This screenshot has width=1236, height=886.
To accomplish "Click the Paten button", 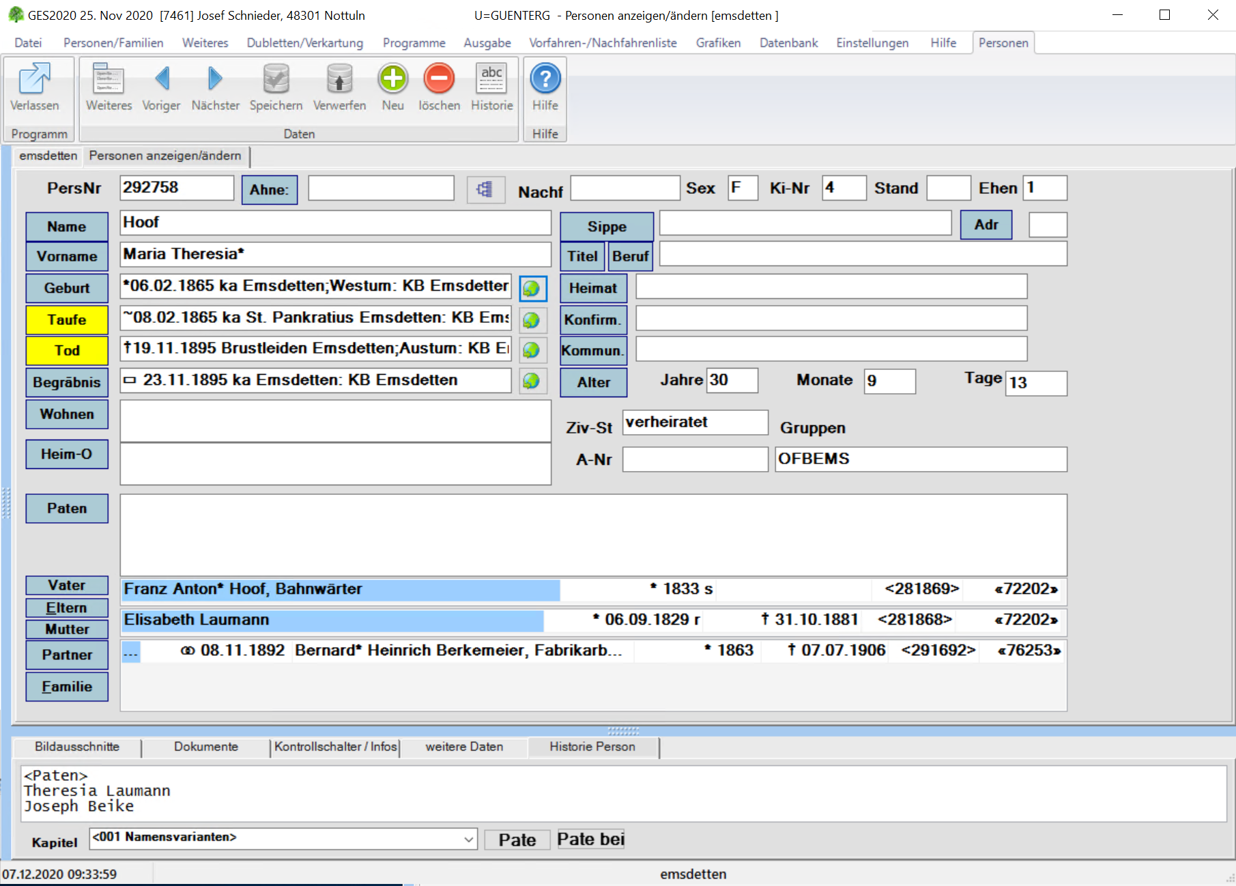I will click(67, 509).
